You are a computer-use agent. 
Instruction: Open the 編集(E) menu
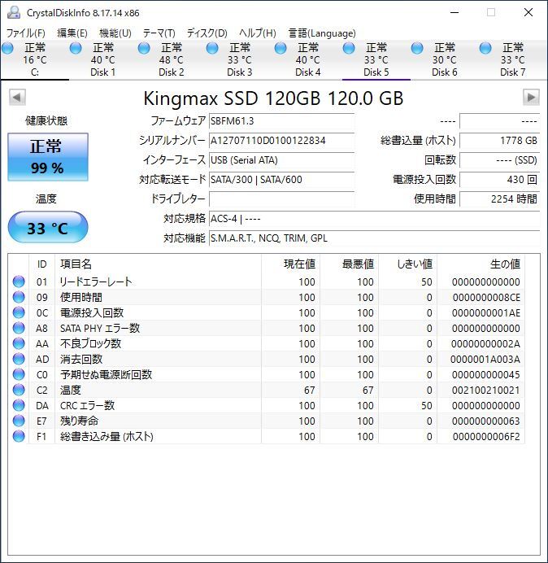(72, 33)
